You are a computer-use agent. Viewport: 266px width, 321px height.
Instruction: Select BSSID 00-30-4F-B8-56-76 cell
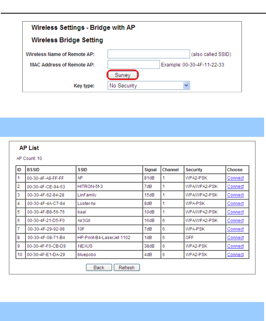coord(51,212)
